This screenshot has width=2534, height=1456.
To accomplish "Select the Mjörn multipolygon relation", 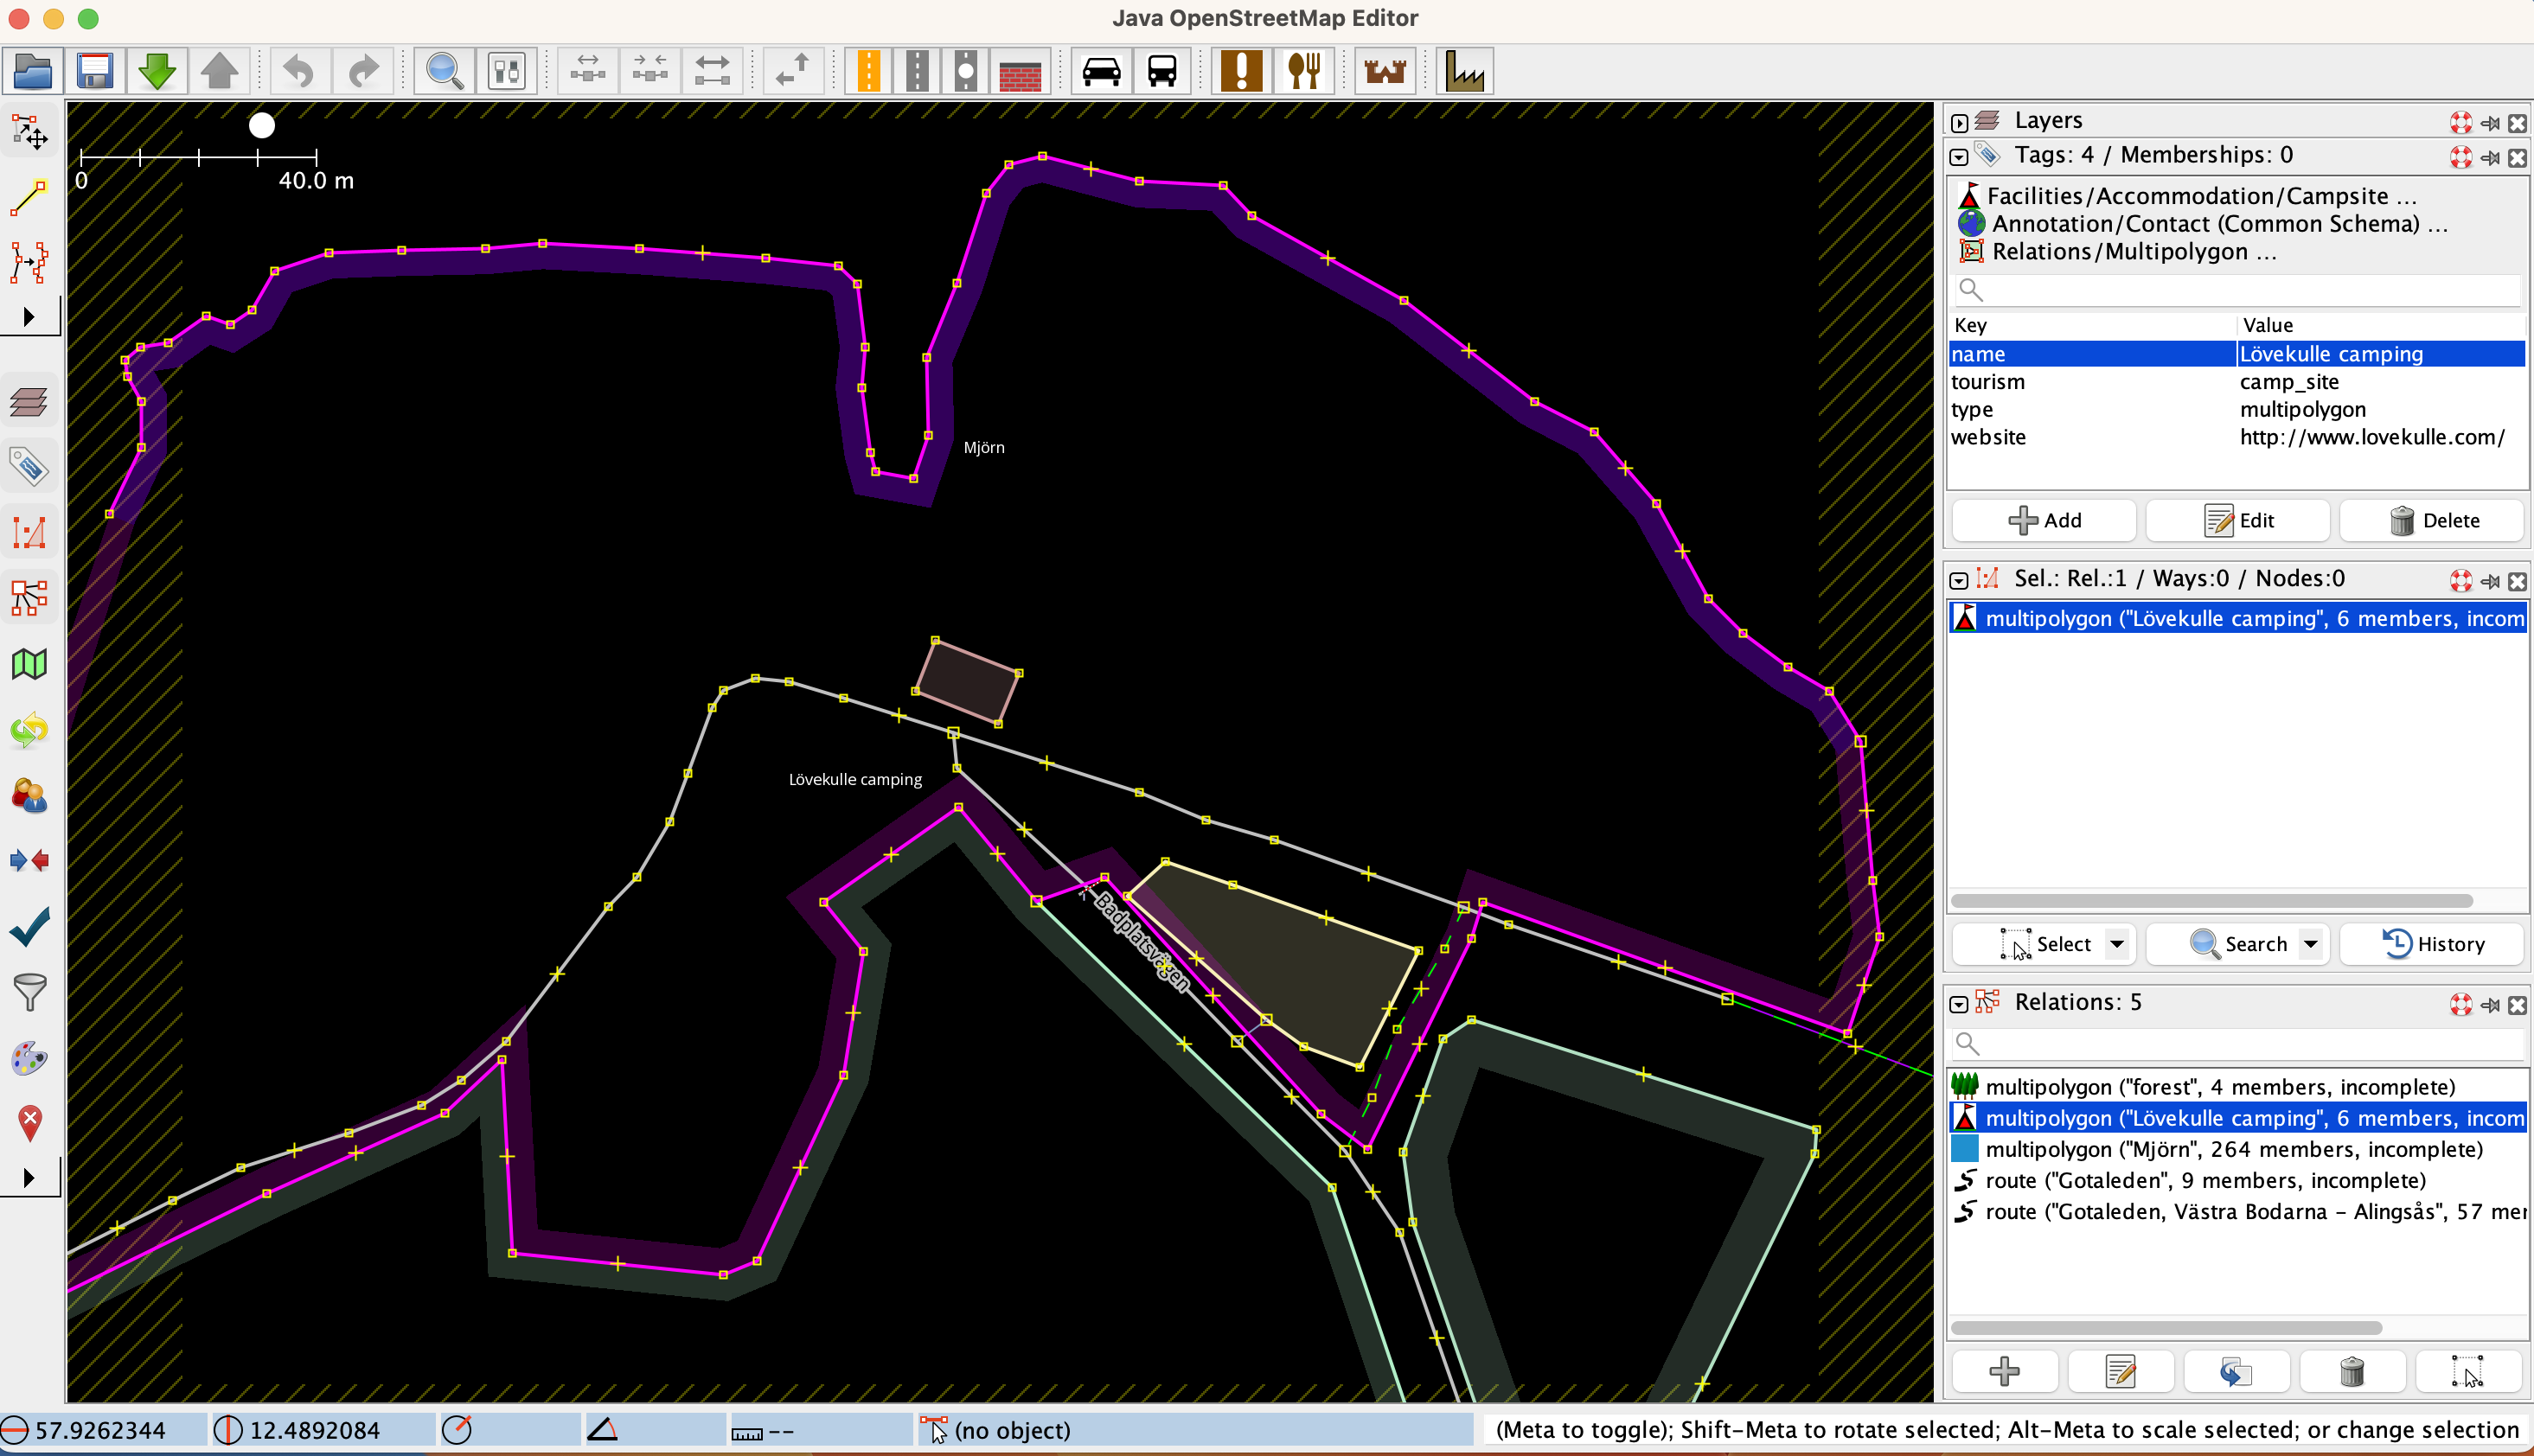I will pos(2234,1149).
